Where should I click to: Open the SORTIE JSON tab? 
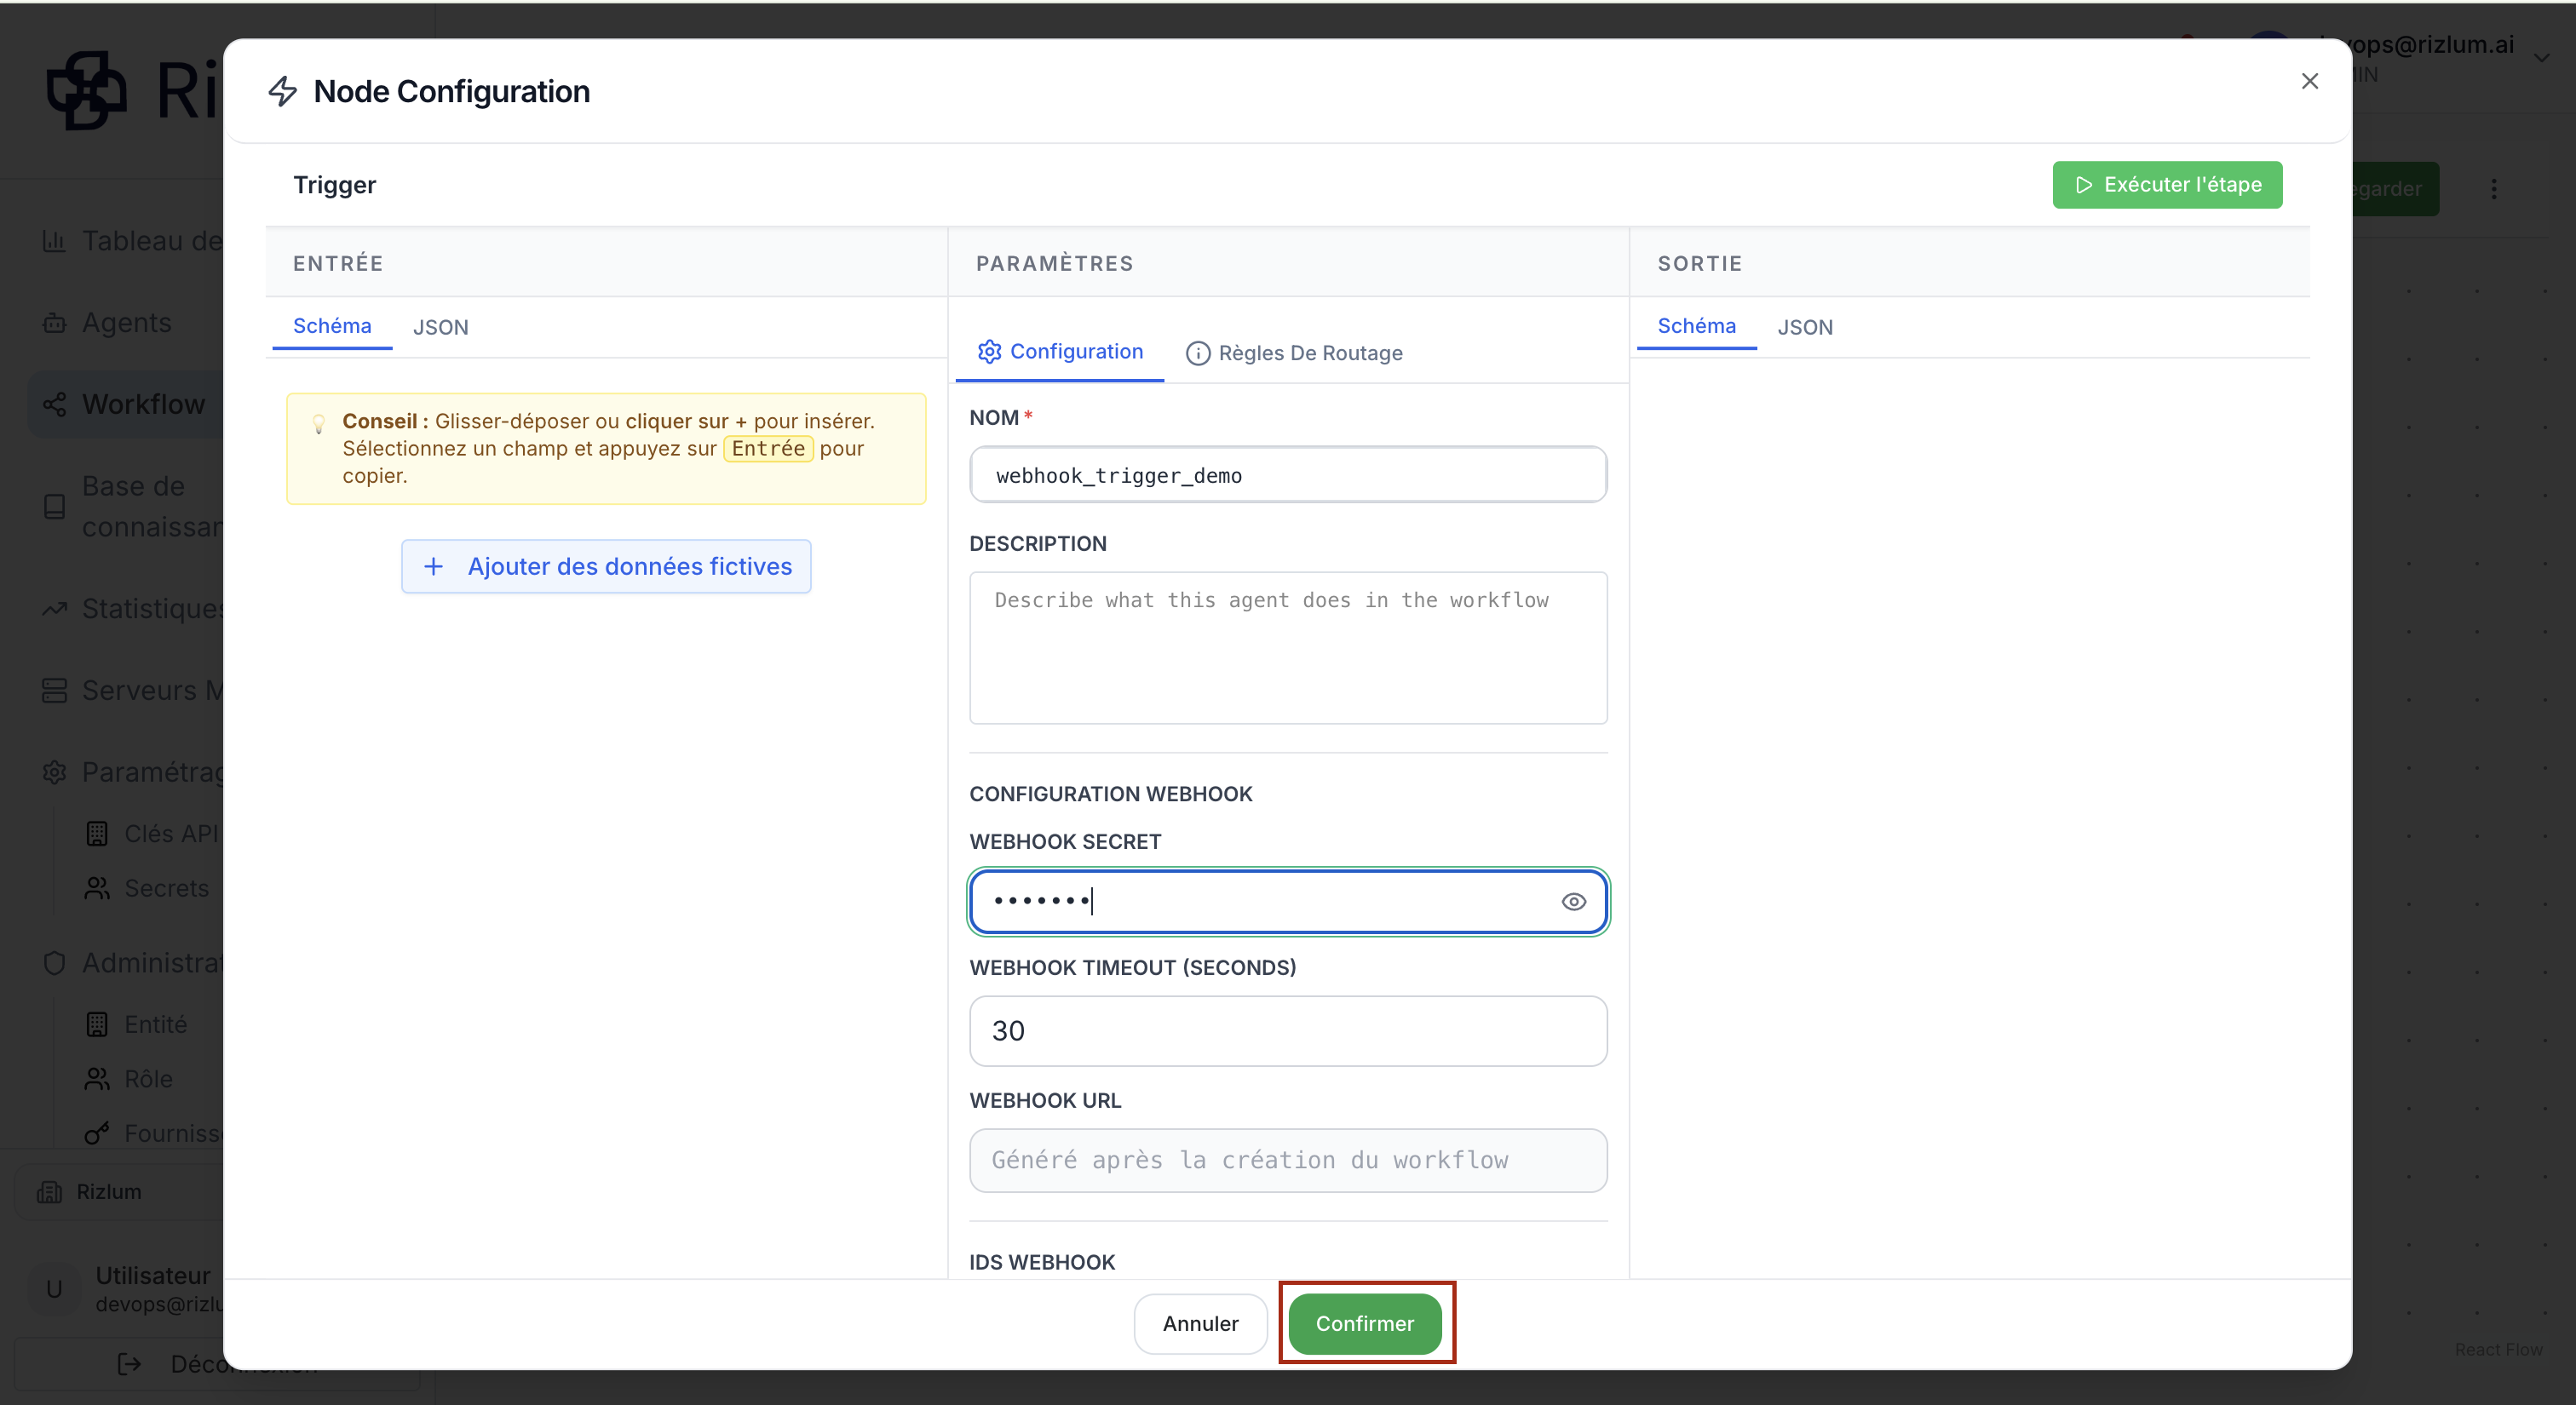click(1804, 327)
